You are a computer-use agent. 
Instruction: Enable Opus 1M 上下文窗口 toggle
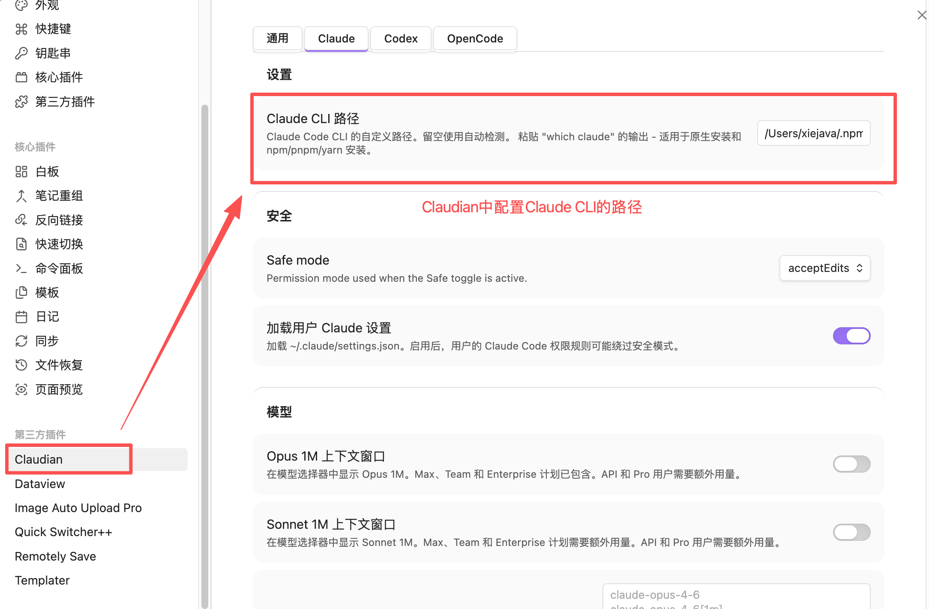tap(851, 464)
